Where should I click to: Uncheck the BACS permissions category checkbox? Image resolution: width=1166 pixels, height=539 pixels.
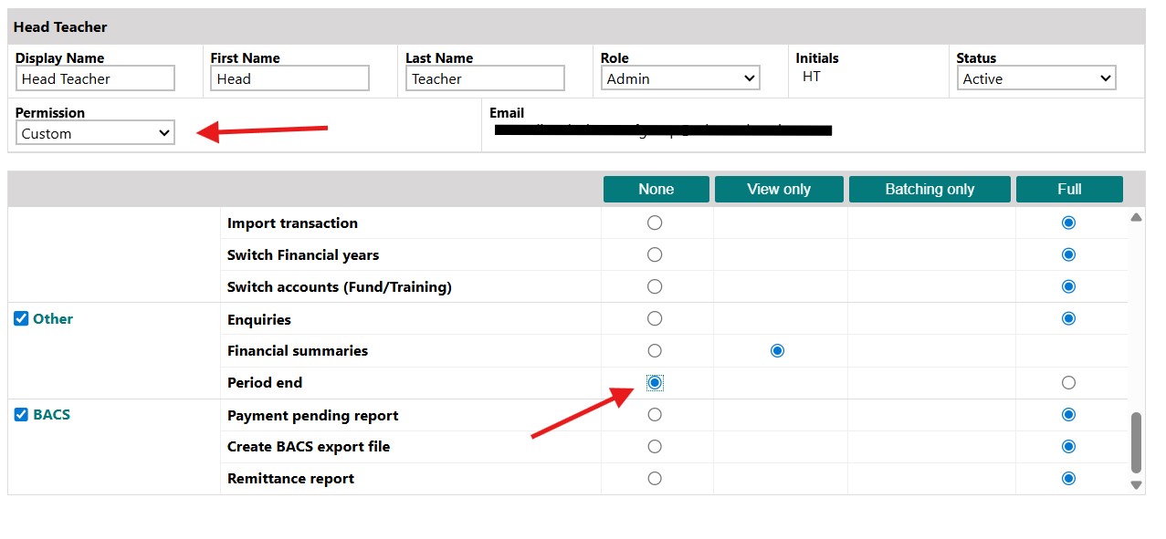pos(21,414)
